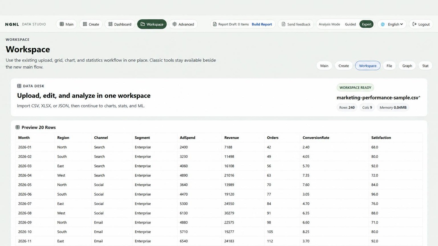
Task: Click the Logout button
Action: tap(421, 24)
